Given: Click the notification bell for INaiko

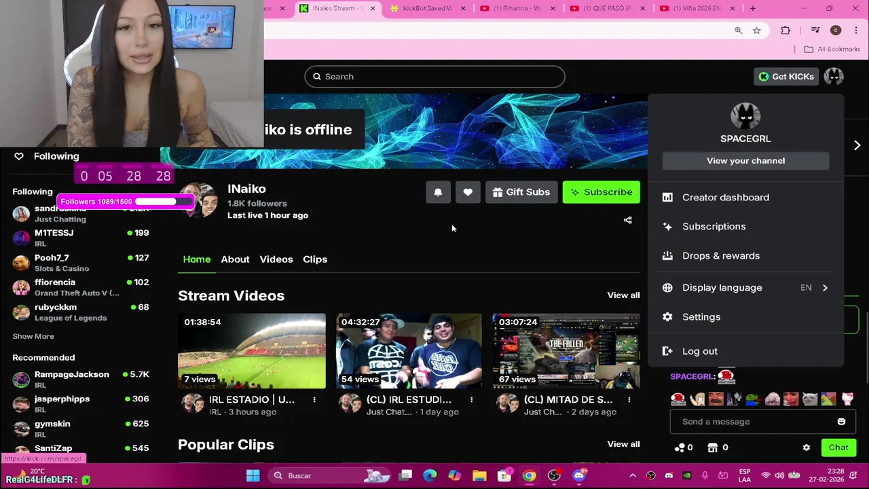Looking at the screenshot, I should (438, 192).
